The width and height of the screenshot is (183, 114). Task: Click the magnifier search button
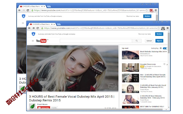[x=137, y=41]
